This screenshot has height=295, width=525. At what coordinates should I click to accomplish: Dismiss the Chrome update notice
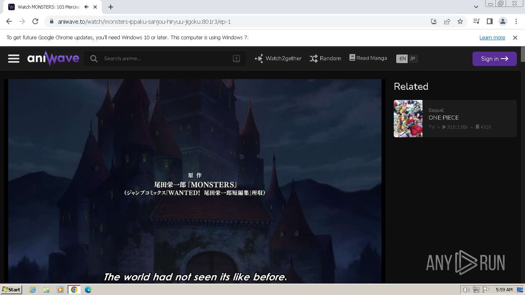[x=515, y=37]
